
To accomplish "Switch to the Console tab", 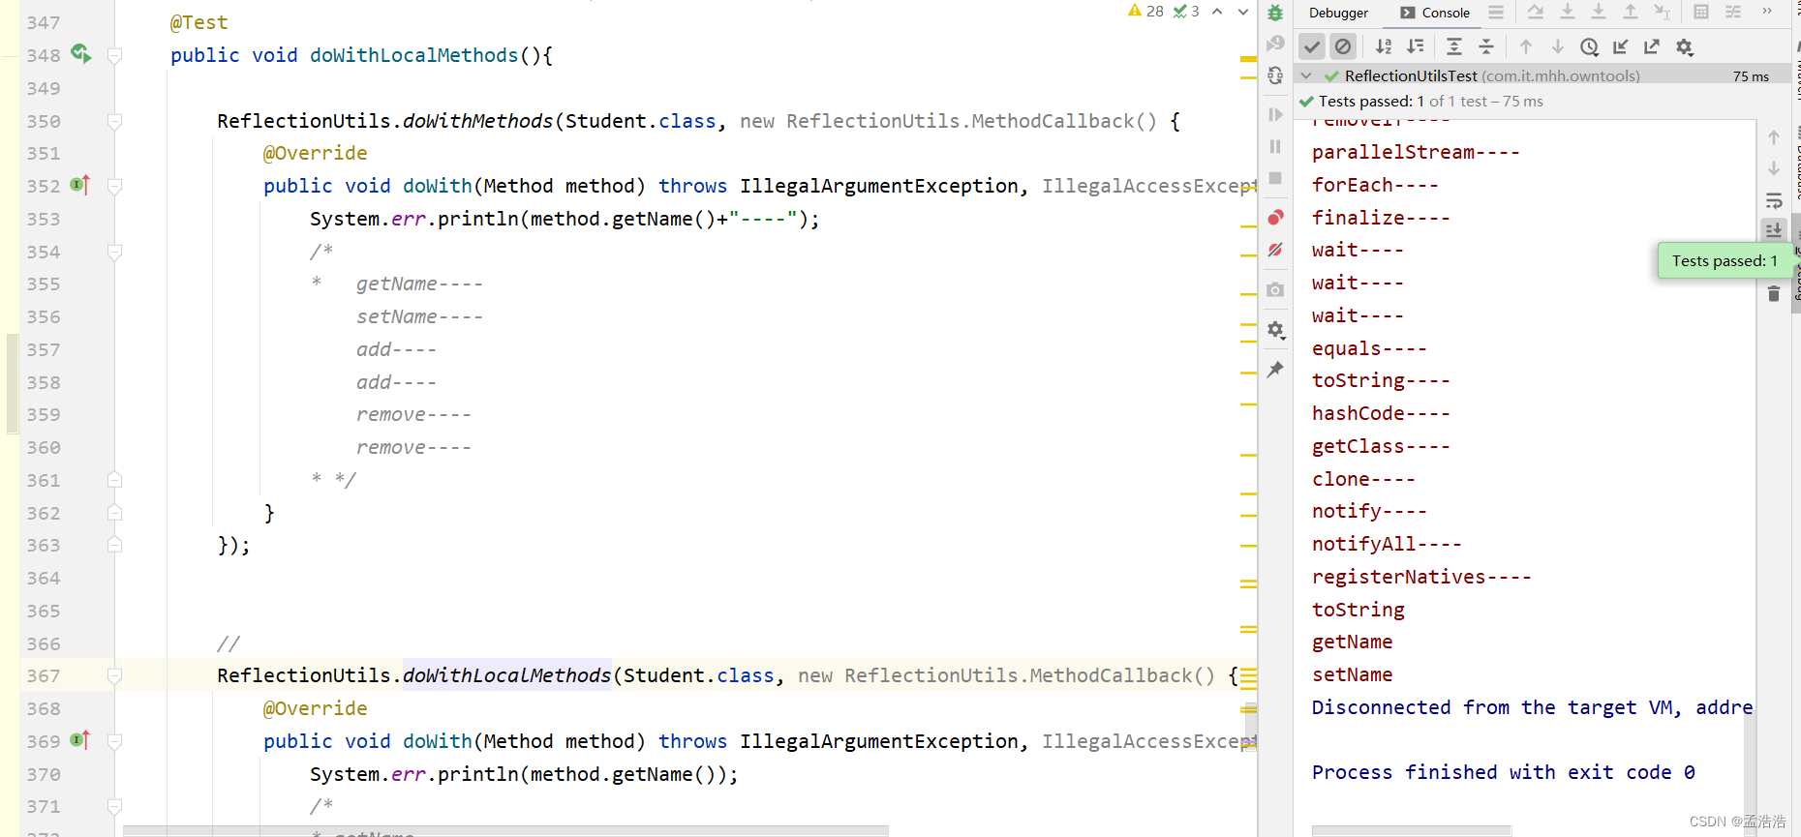I will point(1435,13).
